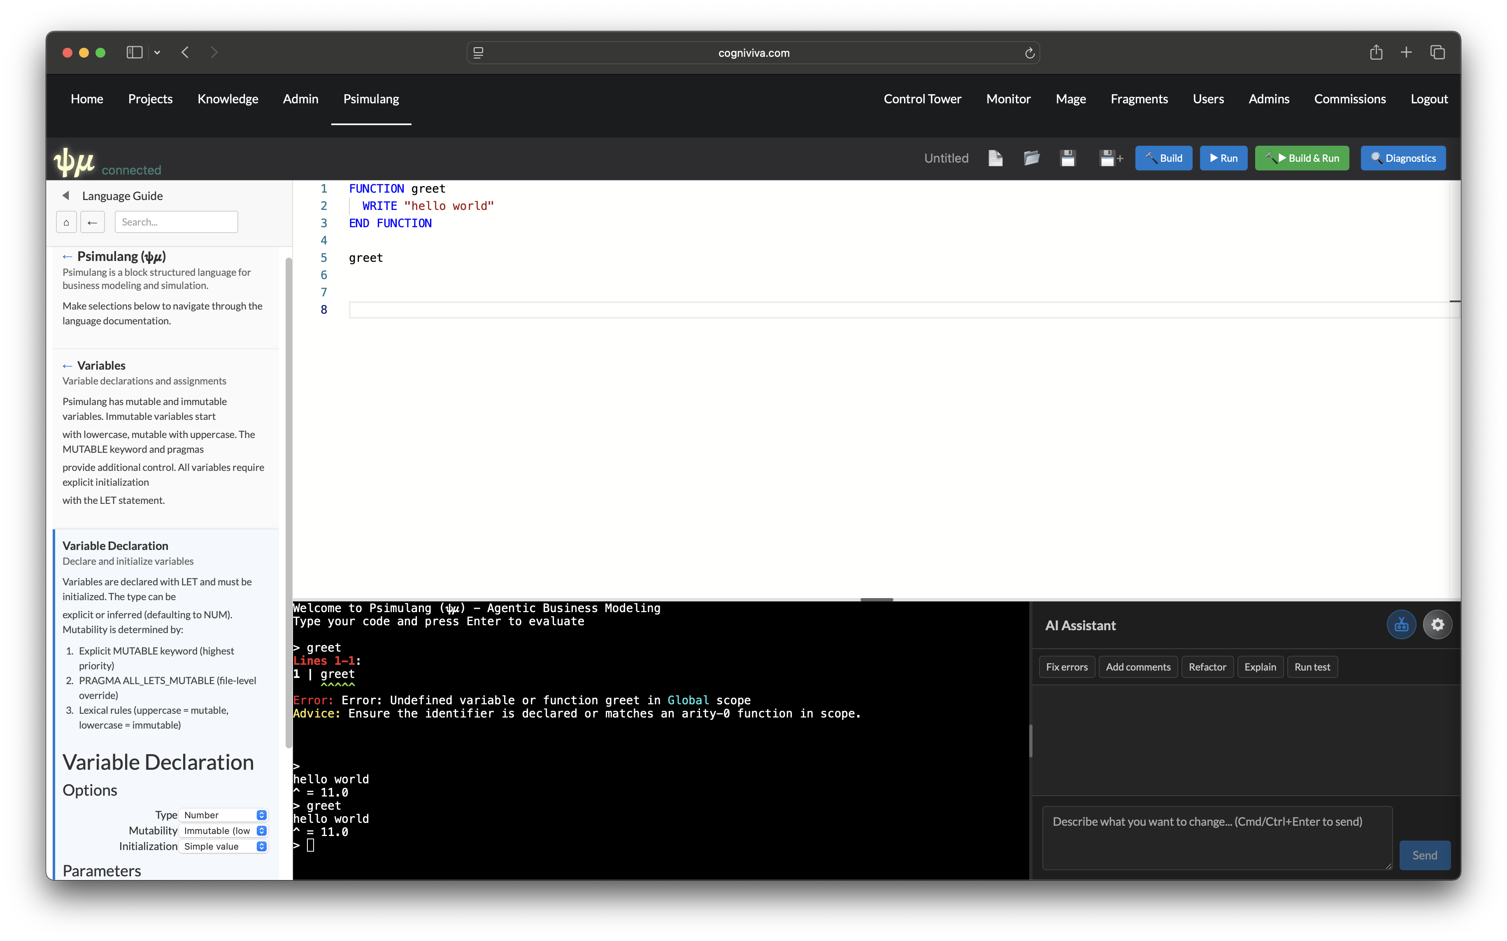Click the page settings icon in the address bar
1507x941 pixels.
[479, 53]
